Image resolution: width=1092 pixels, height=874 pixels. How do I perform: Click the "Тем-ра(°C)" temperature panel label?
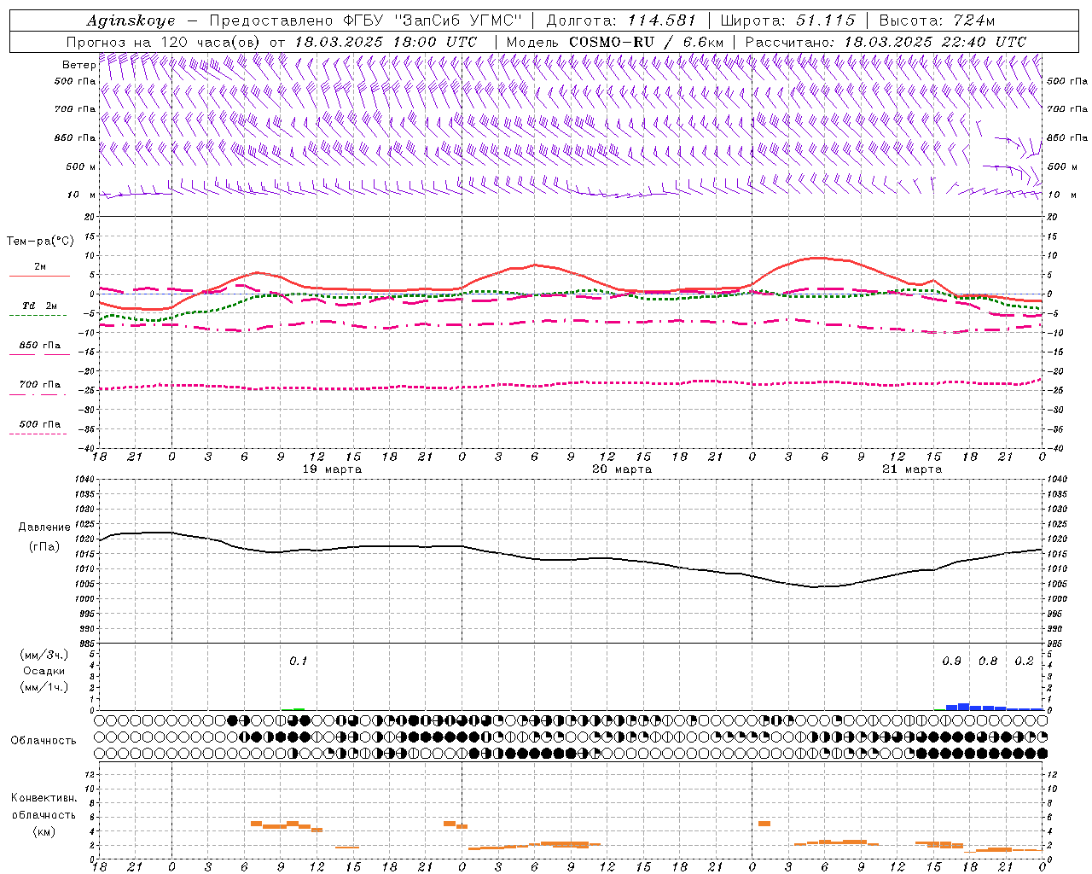click(x=40, y=242)
